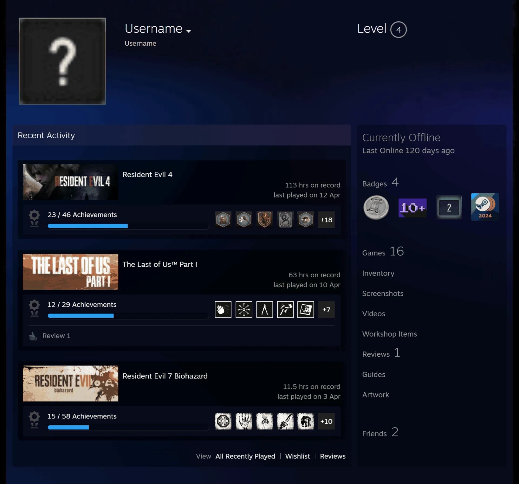Click the Resident Evil 7 banner thumbnail
The height and width of the screenshot is (484, 519).
(x=71, y=383)
